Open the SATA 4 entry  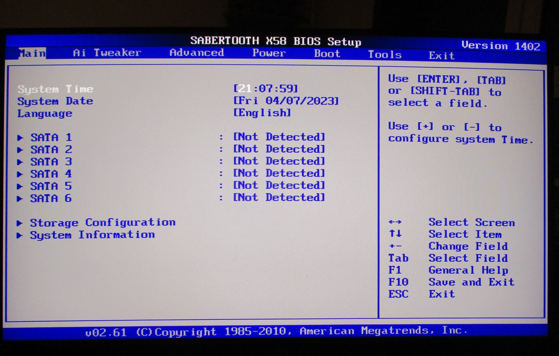(x=51, y=174)
